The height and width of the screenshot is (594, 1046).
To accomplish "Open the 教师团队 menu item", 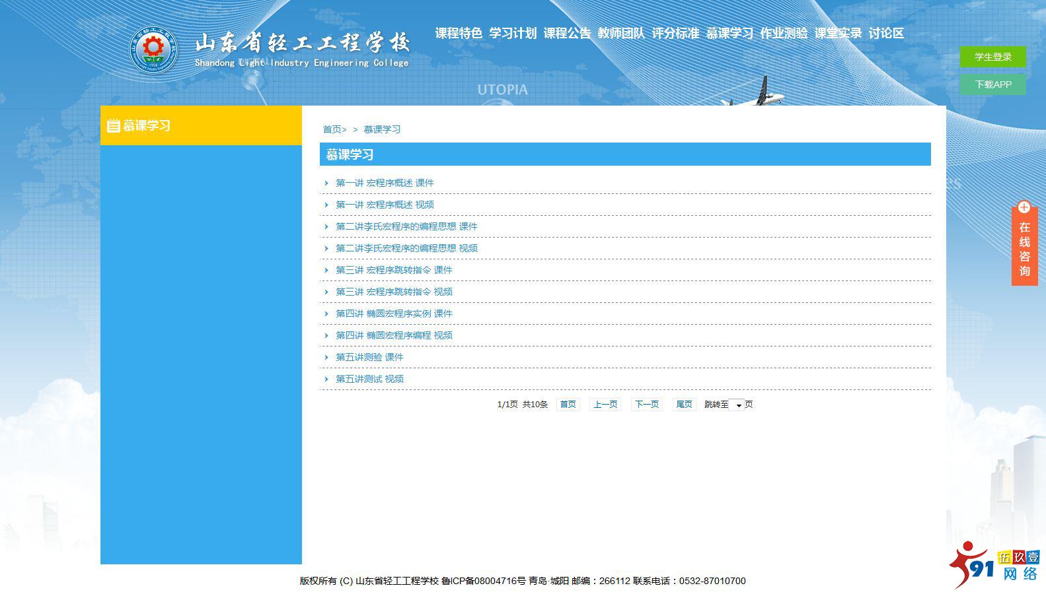I will click(621, 33).
